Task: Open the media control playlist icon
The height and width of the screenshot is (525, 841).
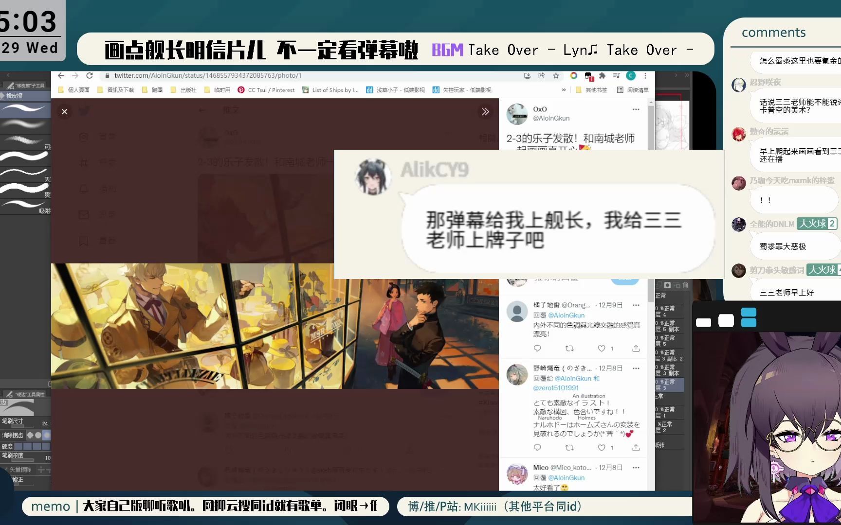Action: (616, 76)
